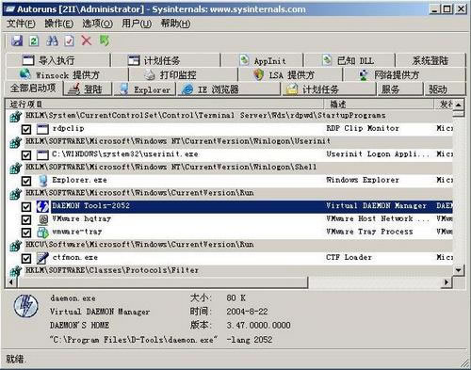Screen dimensions: 471x370
Task: Click the horizontal scrollbar thumb
Action: 162,282
